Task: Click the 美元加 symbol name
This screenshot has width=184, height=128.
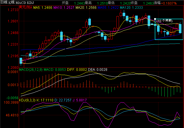Action: click(x=25, y=7)
